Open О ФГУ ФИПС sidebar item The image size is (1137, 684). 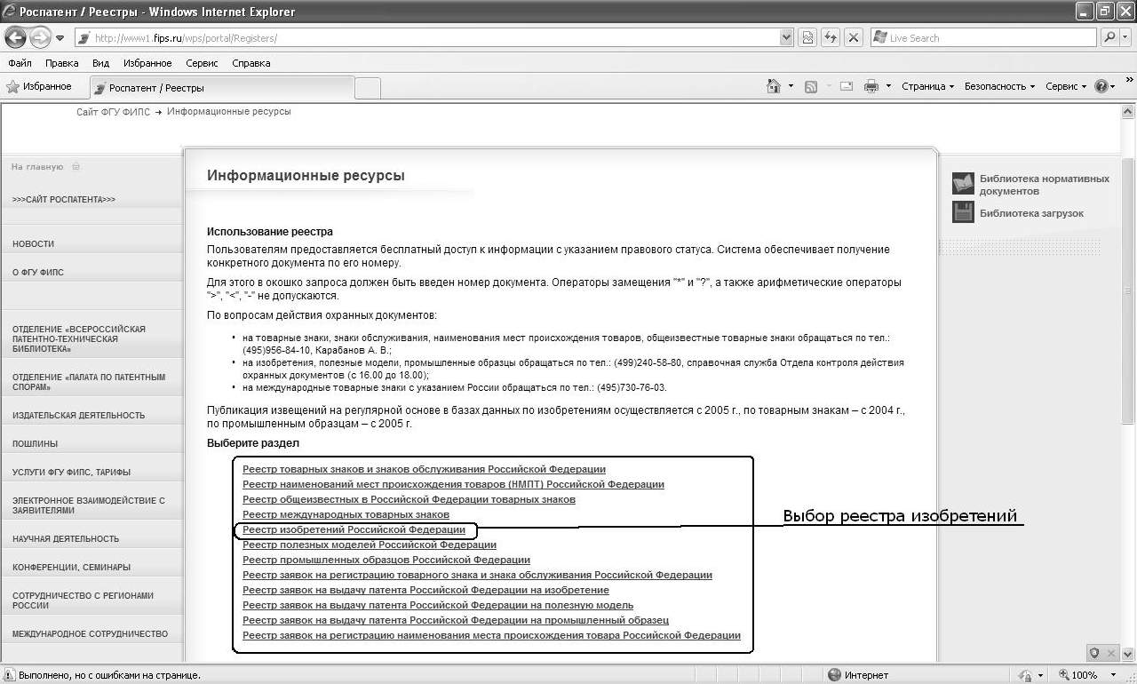(x=38, y=273)
